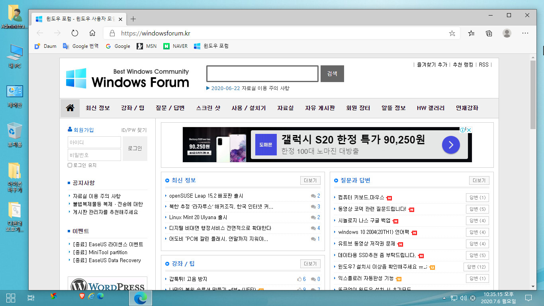544x306 pixels.
Task: Open Edge settings and more menu
Action: (525, 33)
